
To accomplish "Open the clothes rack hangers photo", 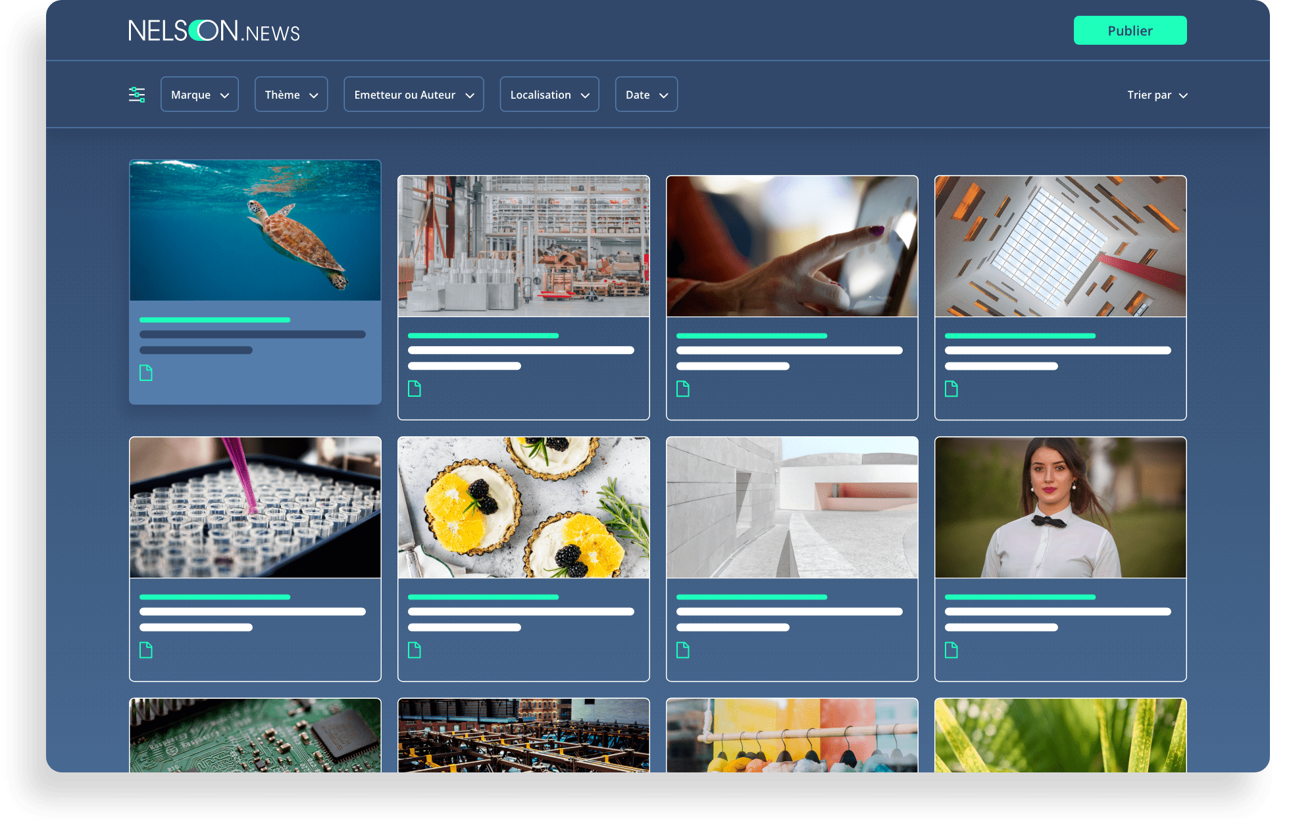I will [x=792, y=736].
